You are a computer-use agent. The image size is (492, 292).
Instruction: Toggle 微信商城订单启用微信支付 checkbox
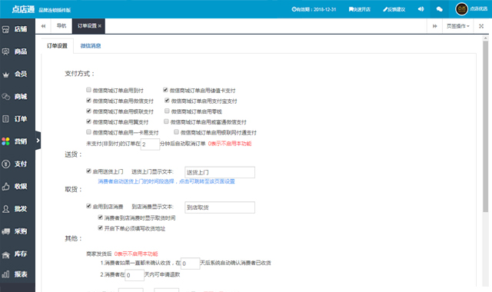(89, 101)
